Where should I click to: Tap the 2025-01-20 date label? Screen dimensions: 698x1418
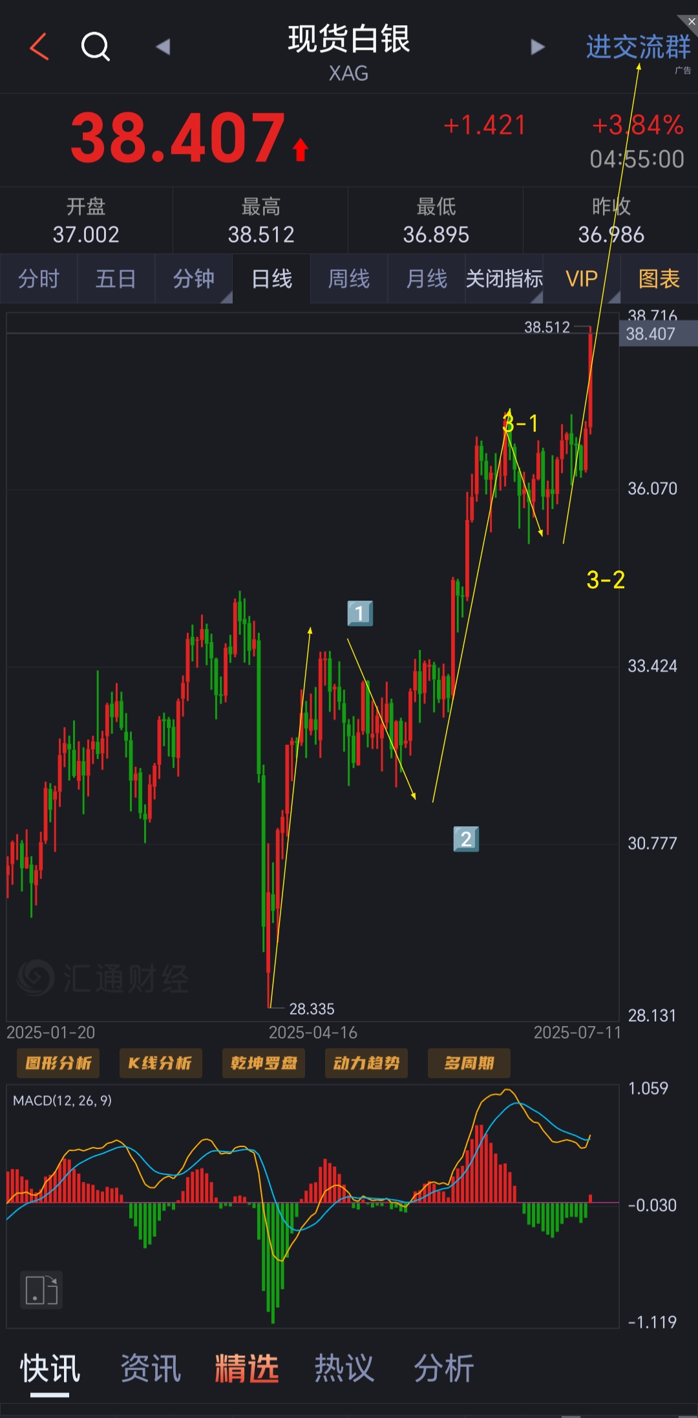click(50, 1033)
